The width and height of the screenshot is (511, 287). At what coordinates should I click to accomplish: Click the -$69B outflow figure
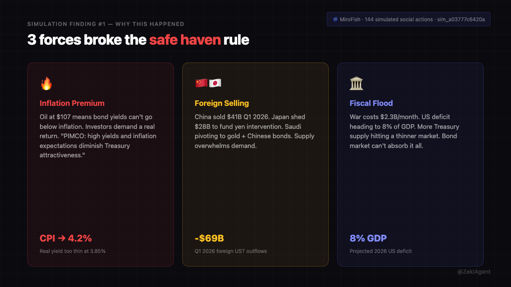[209, 238]
